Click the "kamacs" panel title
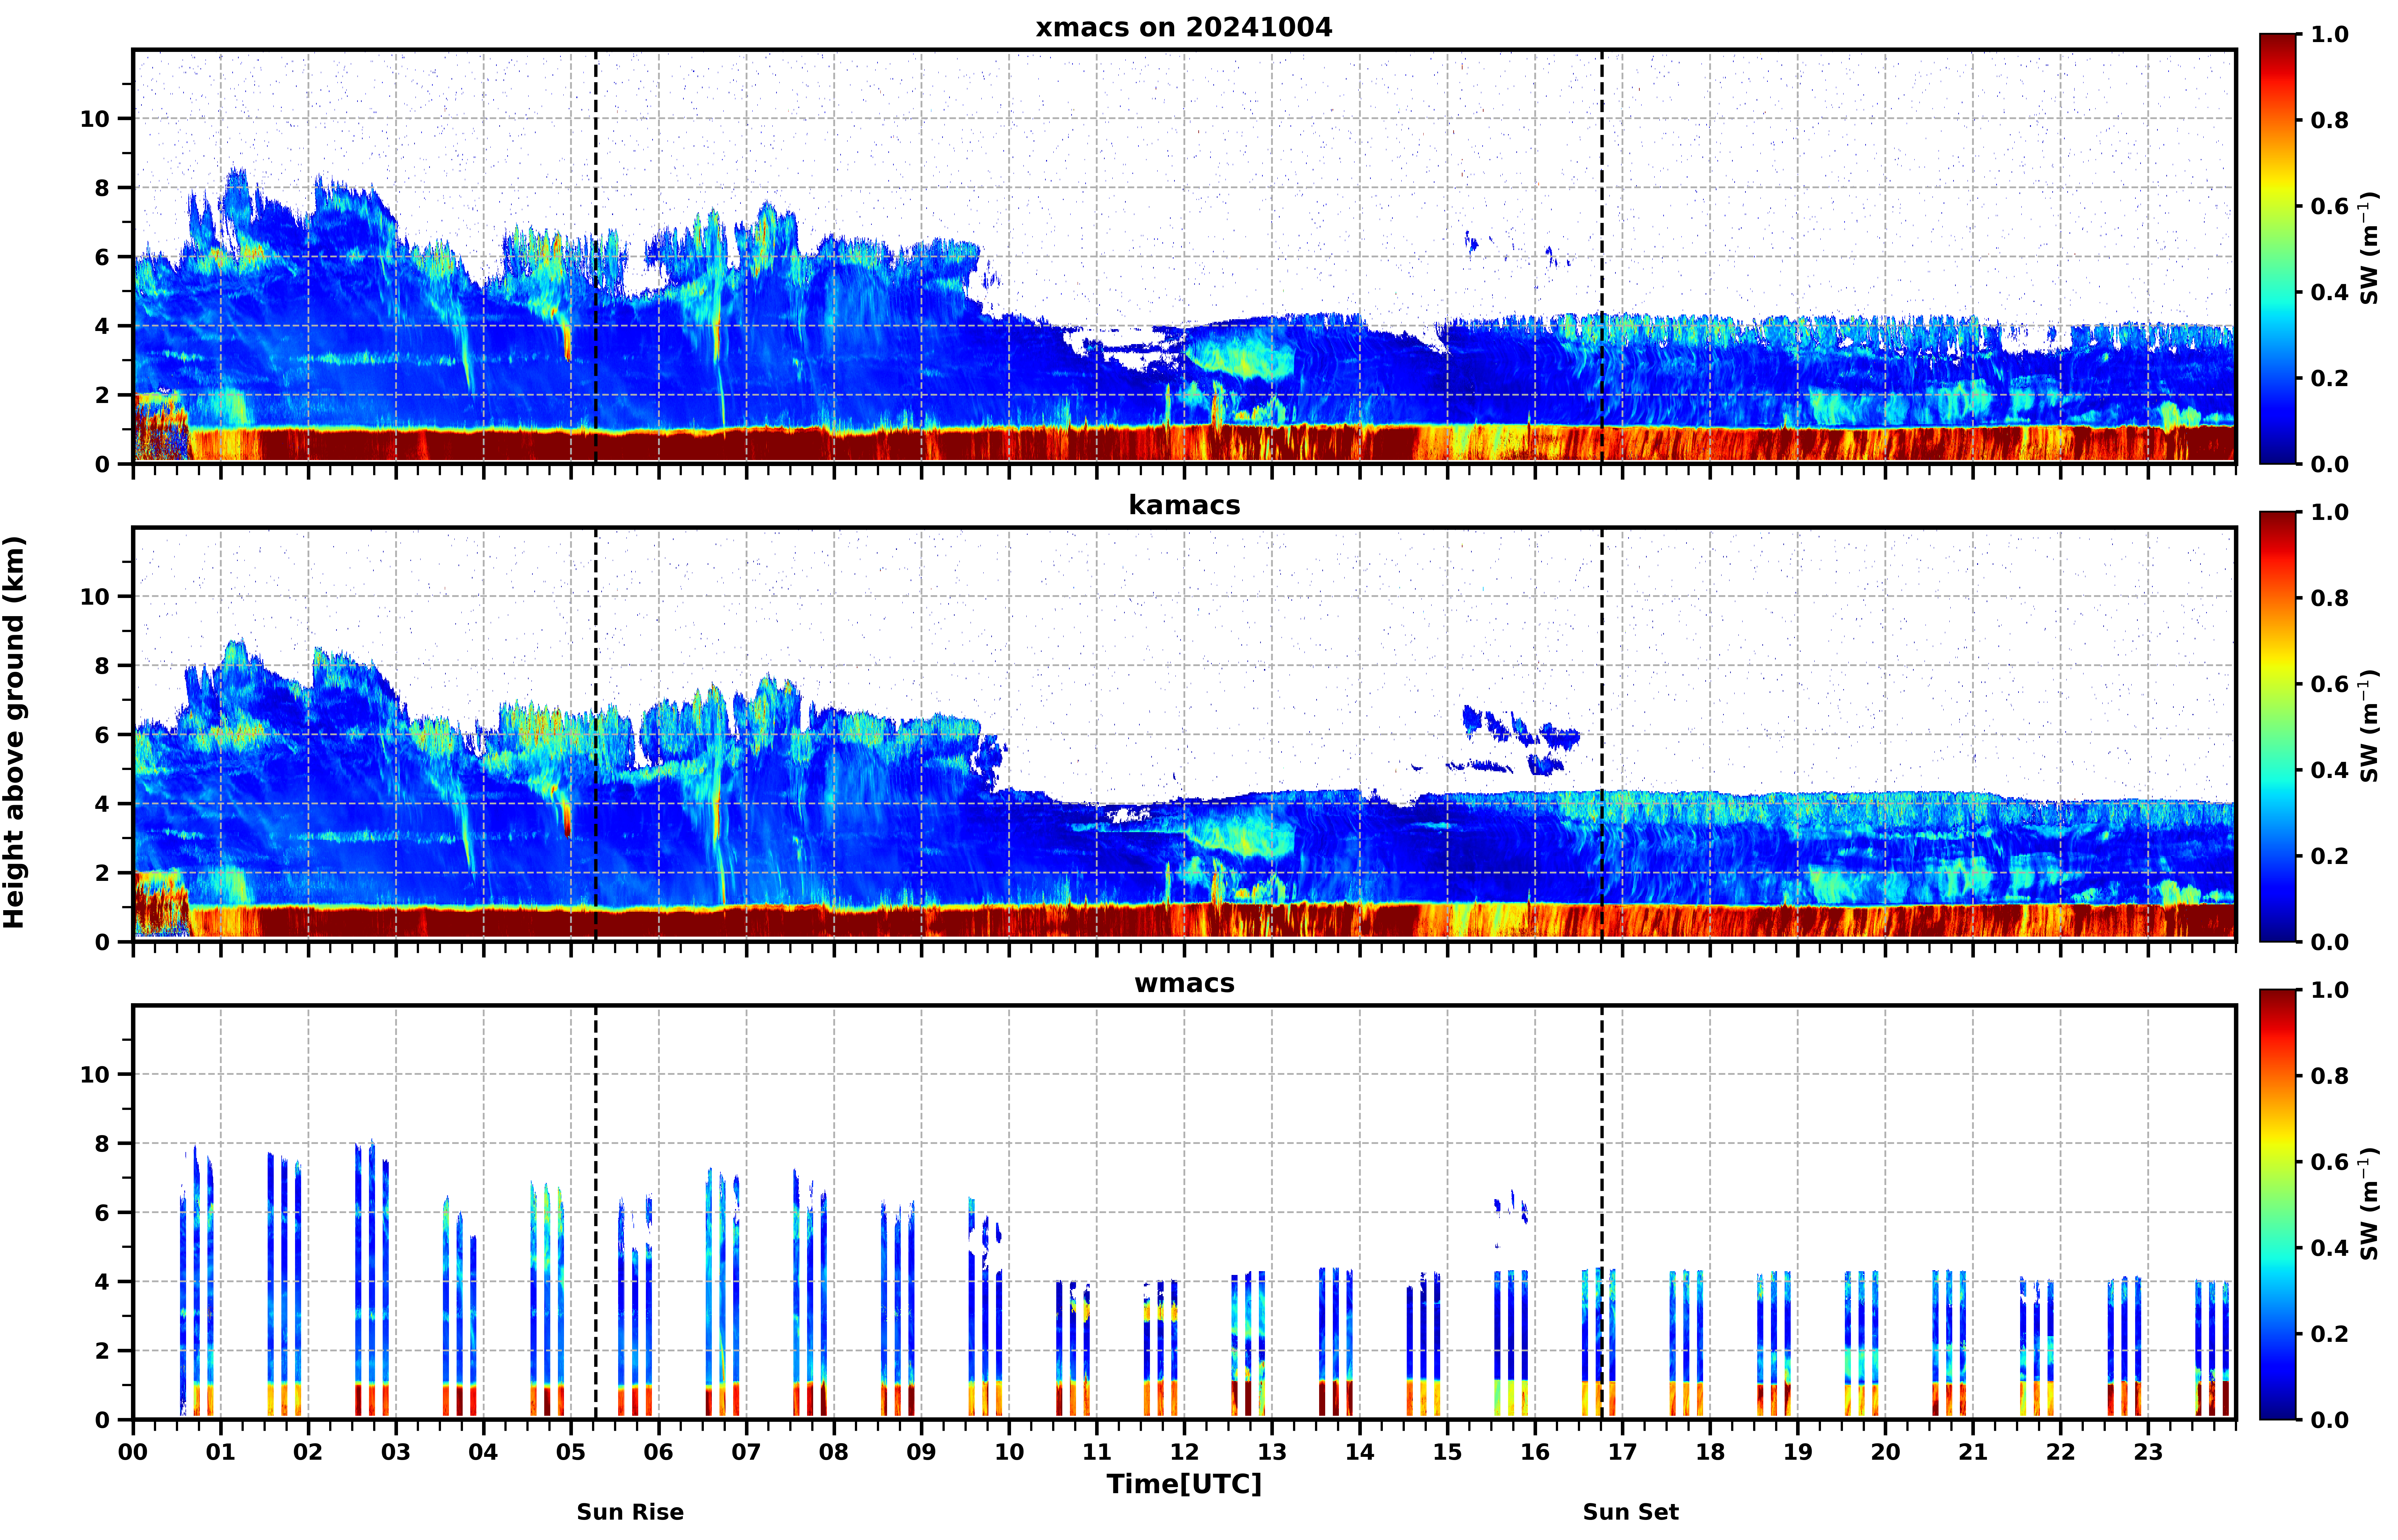Screen dimensions: 2398x1540 coord(1184,505)
